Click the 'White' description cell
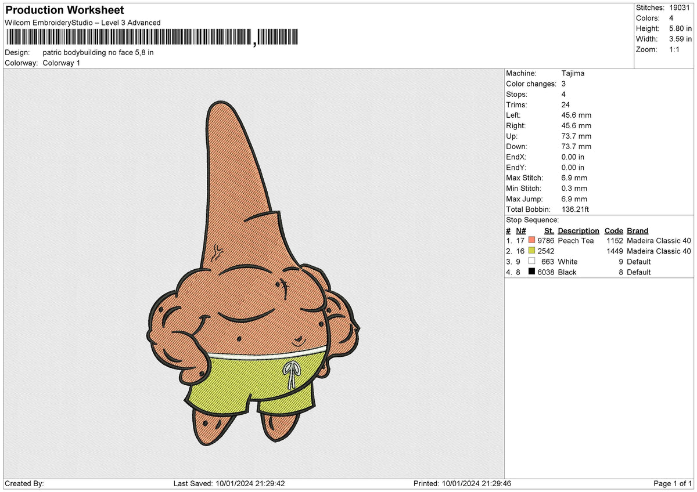The image size is (697, 492). pos(567,261)
